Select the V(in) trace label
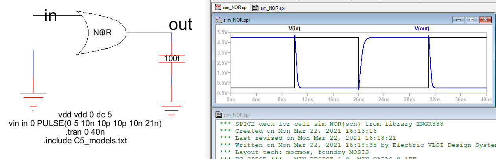 click(294, 28)
